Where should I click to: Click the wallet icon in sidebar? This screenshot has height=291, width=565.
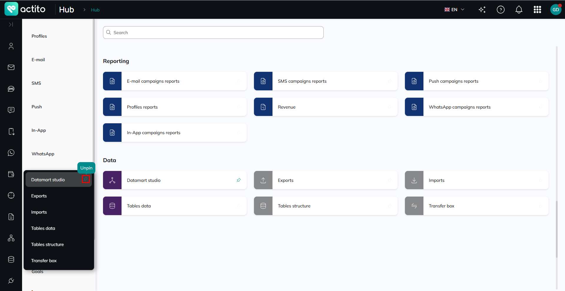11,174
